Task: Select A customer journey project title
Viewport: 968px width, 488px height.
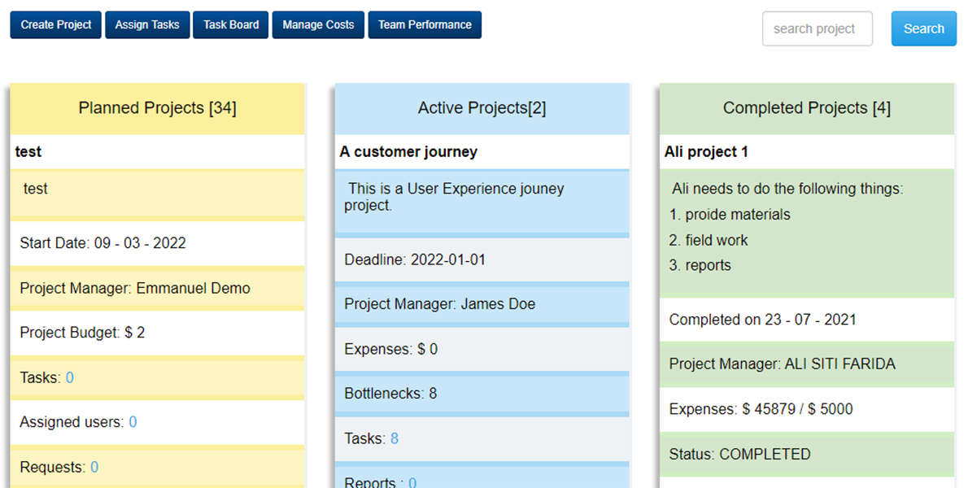Action: pyautogui.click(x=410, y=151)
